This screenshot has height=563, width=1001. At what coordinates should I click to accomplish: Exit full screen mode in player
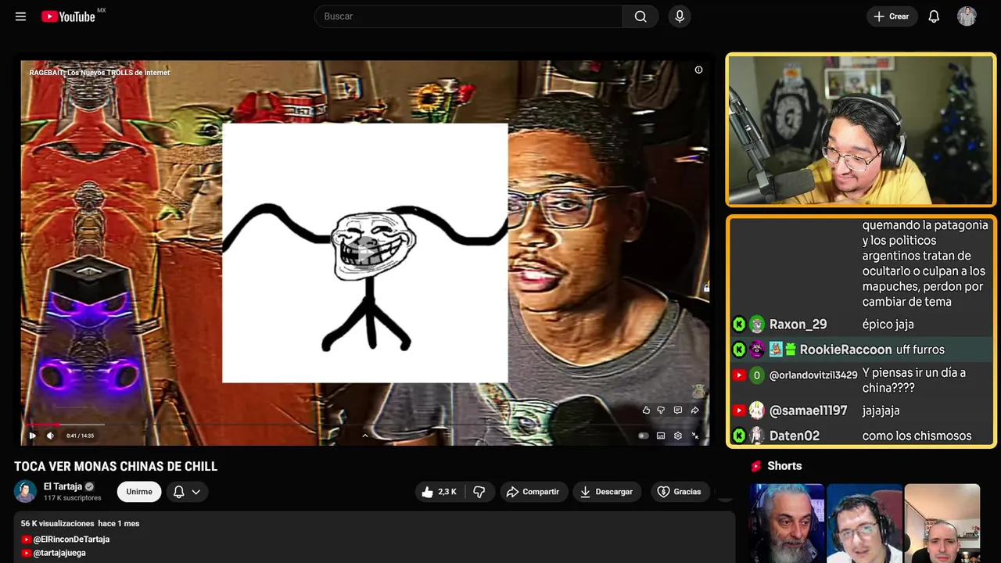click(695, 436)
